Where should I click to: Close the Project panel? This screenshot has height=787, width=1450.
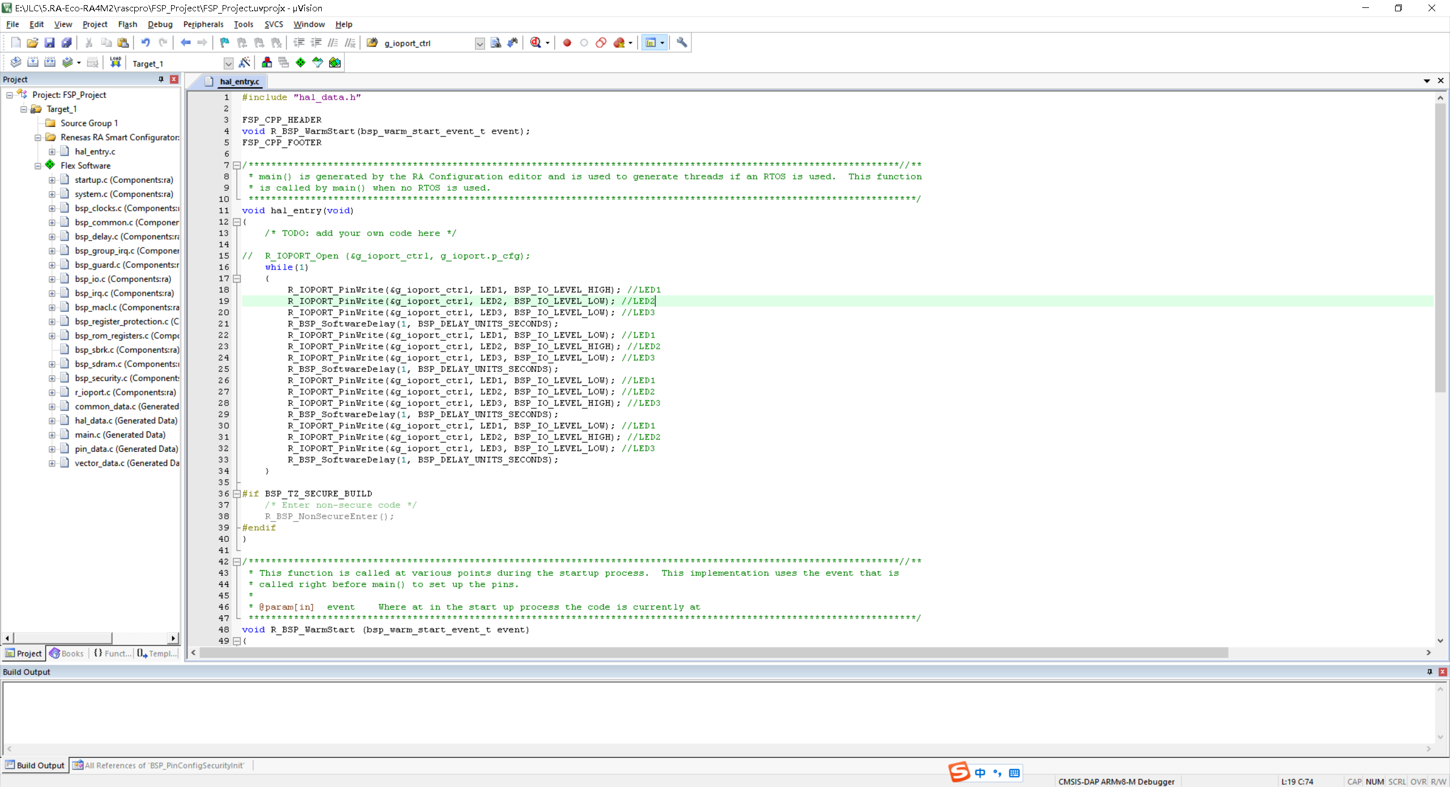click(174, 79)
